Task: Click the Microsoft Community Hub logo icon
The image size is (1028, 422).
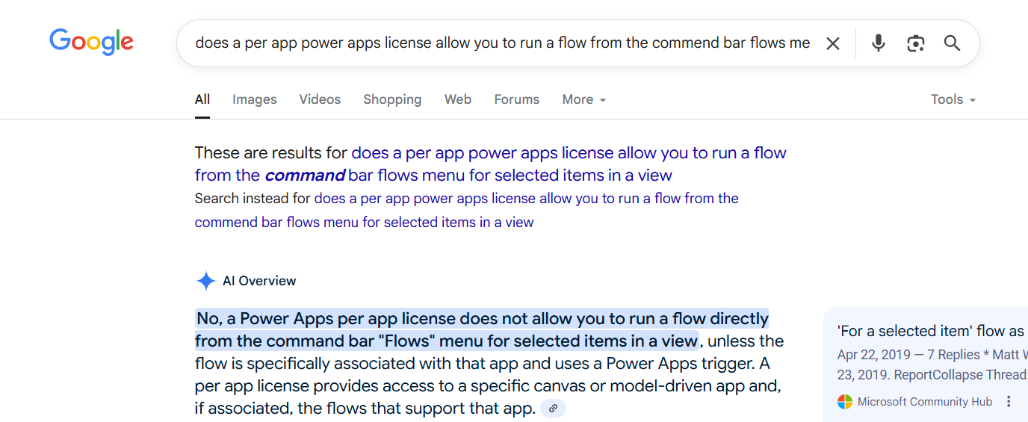Action: (844, 402)
